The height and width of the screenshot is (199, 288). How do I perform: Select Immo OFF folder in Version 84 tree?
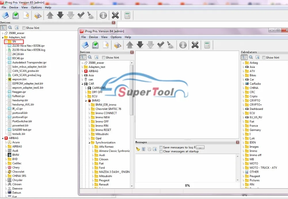coord(102,122)
